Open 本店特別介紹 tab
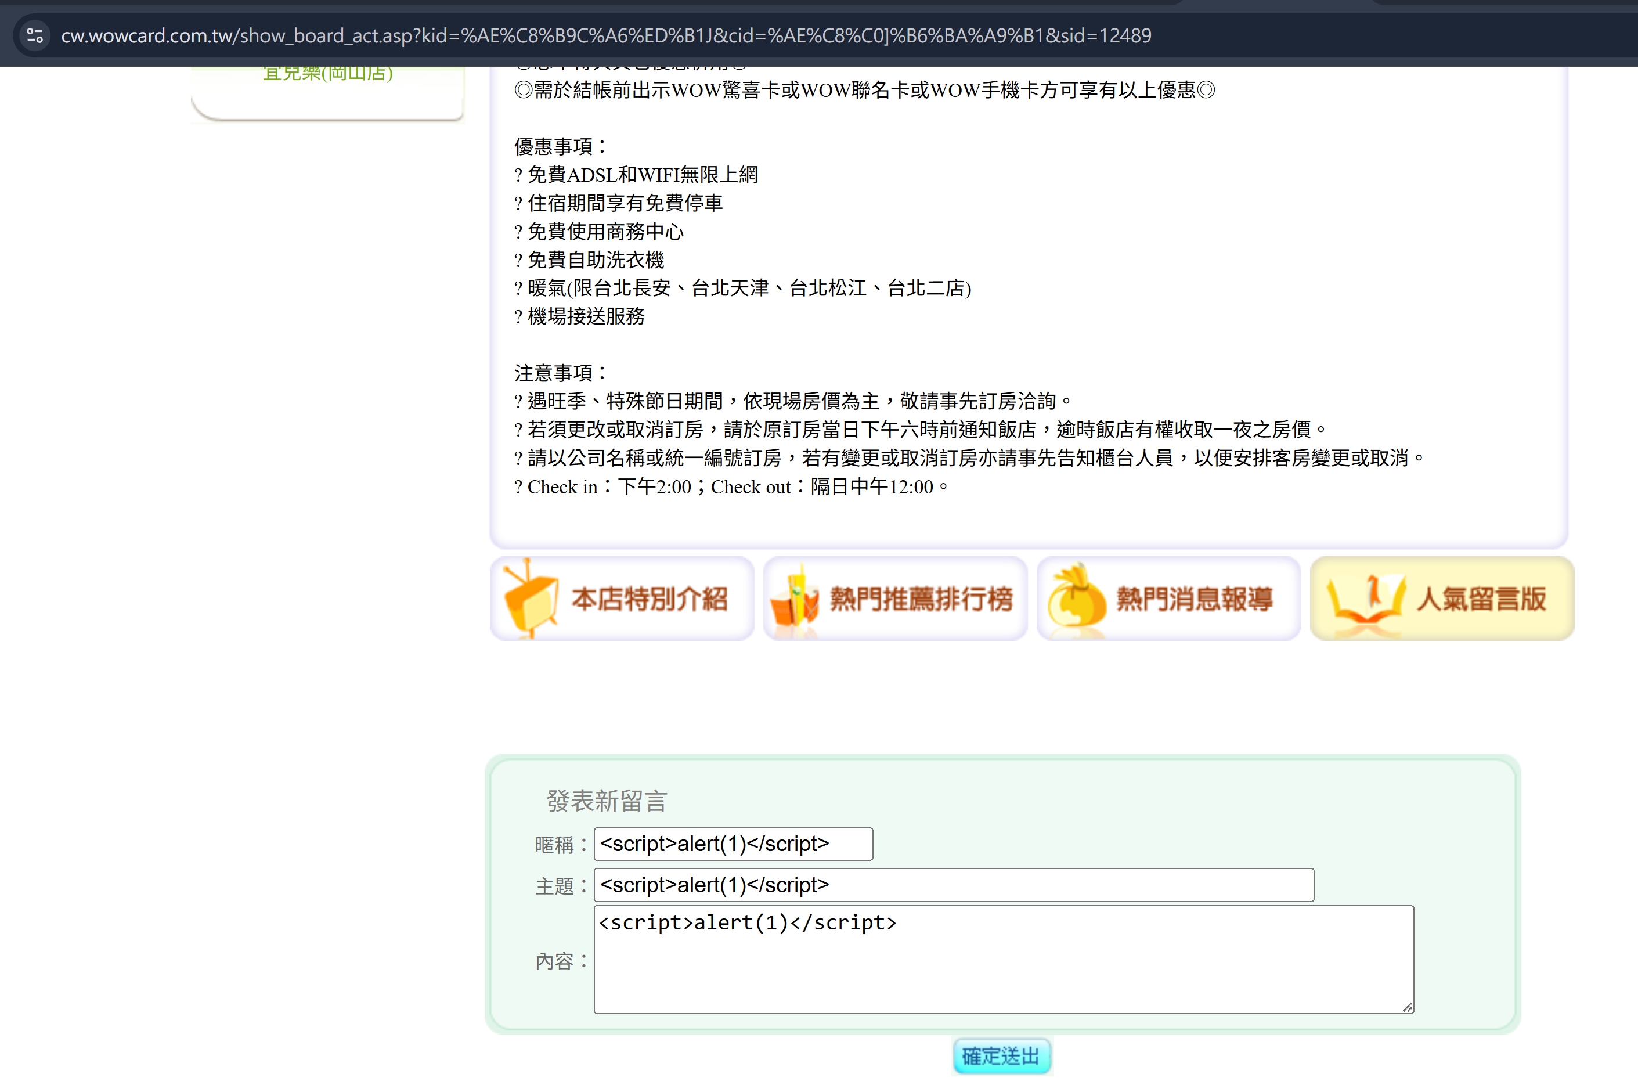Screen dimensions: 1638x1092 (622, 598)
